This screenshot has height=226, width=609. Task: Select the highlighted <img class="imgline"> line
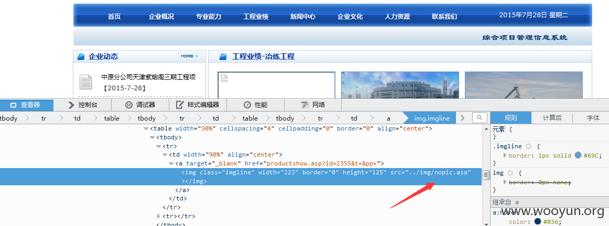(x=241, y=176)
